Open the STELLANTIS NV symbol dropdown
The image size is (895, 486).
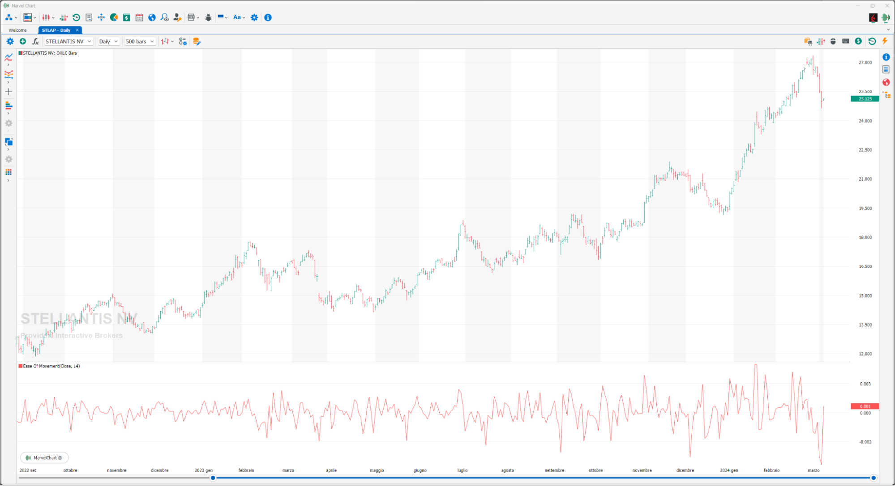(x=69, y=41)
